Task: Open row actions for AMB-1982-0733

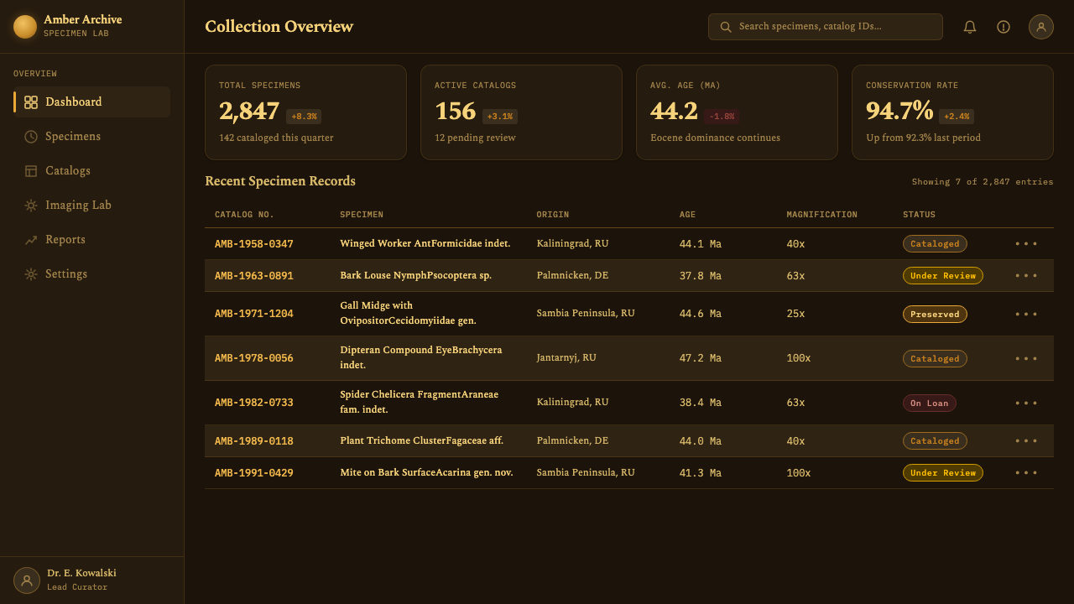Action: tap(1026, 404)
